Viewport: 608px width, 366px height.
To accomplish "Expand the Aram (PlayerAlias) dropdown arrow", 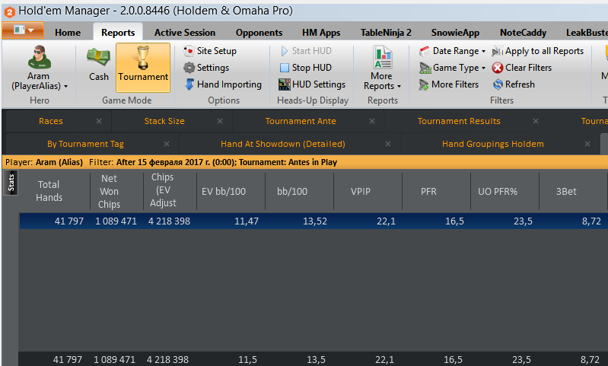I will pyautogui.click(x=65, y=87).
